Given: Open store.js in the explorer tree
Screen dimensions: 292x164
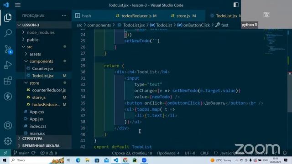Looking at the screenshot, I should [39, 97].
